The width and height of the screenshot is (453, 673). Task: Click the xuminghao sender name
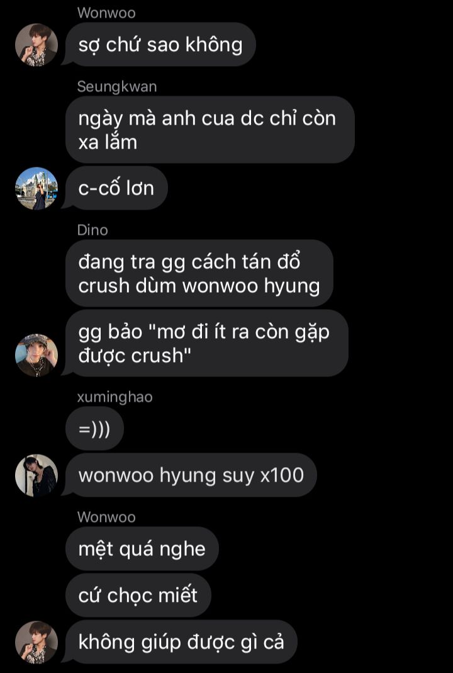coord(115,397)
